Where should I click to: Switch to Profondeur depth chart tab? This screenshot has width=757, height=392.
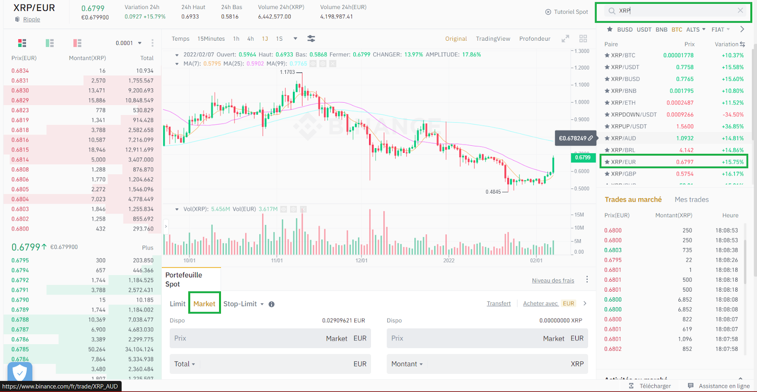pyautogui.click(x=535, y=39)
